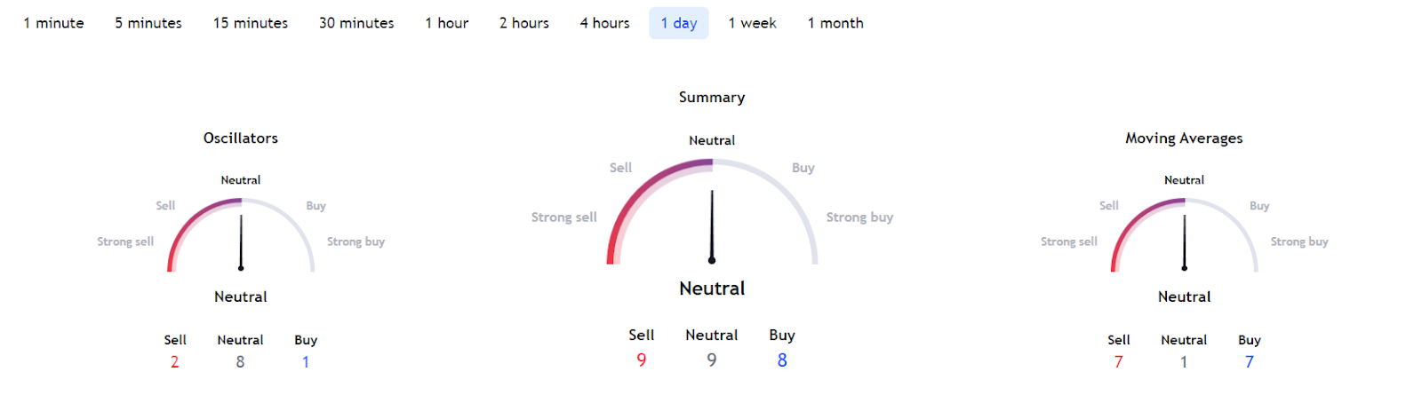The height and width of the screenshot is (411, 1422).
Task: Click Moving Averages sell count 7
Action: [1118, 362]
